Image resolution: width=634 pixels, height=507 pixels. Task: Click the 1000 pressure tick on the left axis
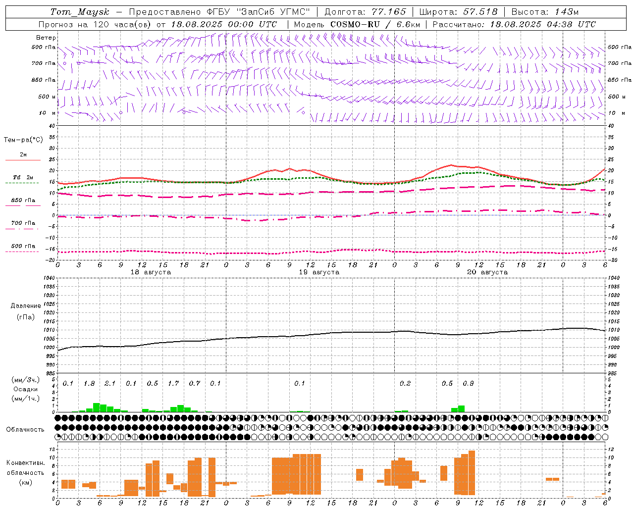click(x=48, y=348)
